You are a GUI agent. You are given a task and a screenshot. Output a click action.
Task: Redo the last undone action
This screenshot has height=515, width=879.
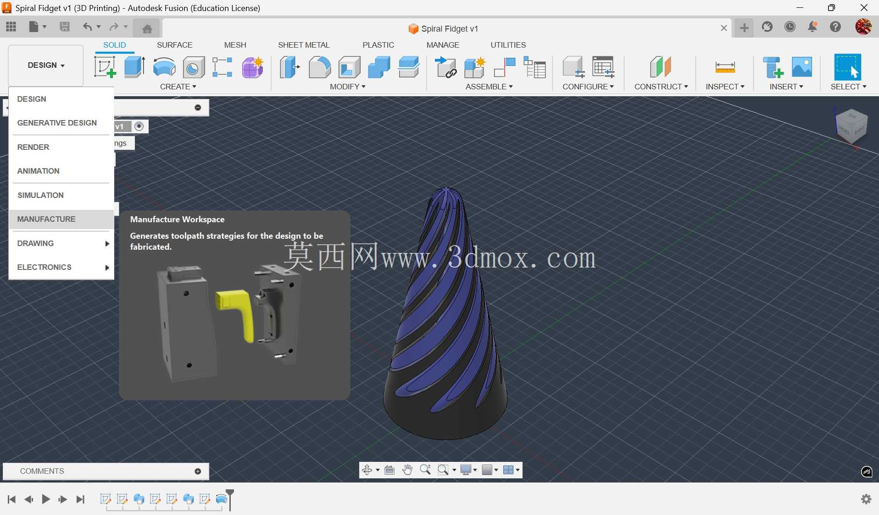(114, 27)
